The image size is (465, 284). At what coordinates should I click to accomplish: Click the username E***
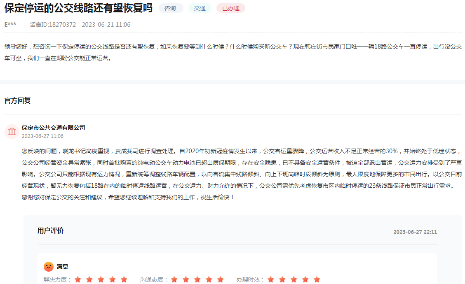click(10, 25)
